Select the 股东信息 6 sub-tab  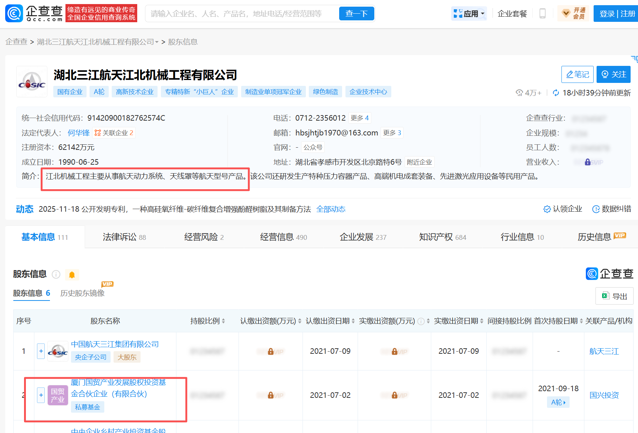pos(31,293)
